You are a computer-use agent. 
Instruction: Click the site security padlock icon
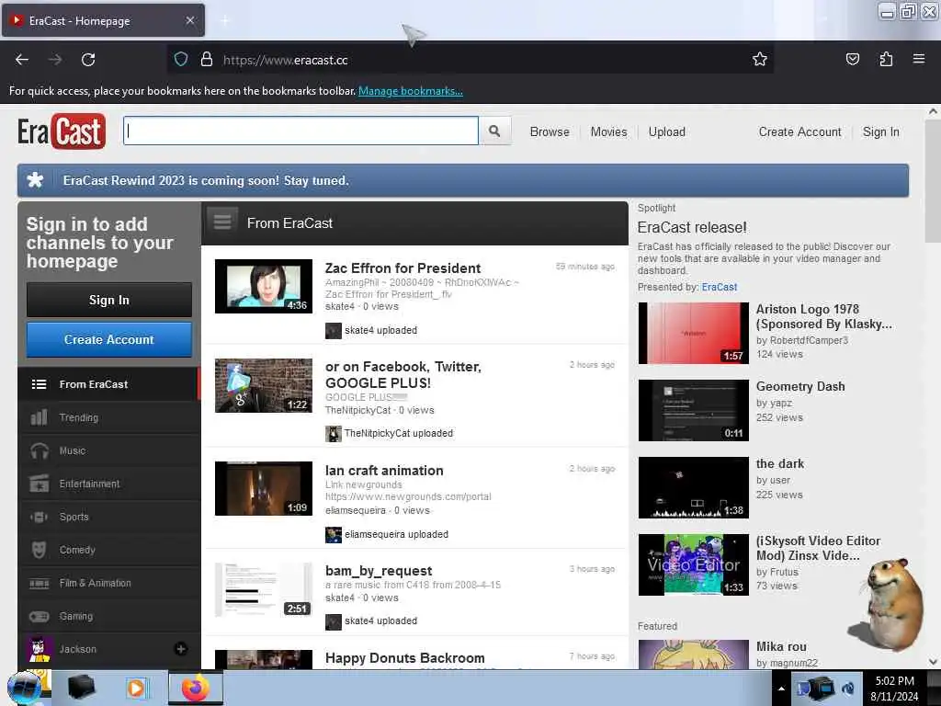[x=207, y=60]
